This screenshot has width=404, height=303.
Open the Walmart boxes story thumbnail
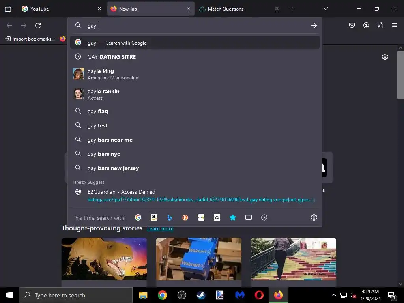[199, 259]
